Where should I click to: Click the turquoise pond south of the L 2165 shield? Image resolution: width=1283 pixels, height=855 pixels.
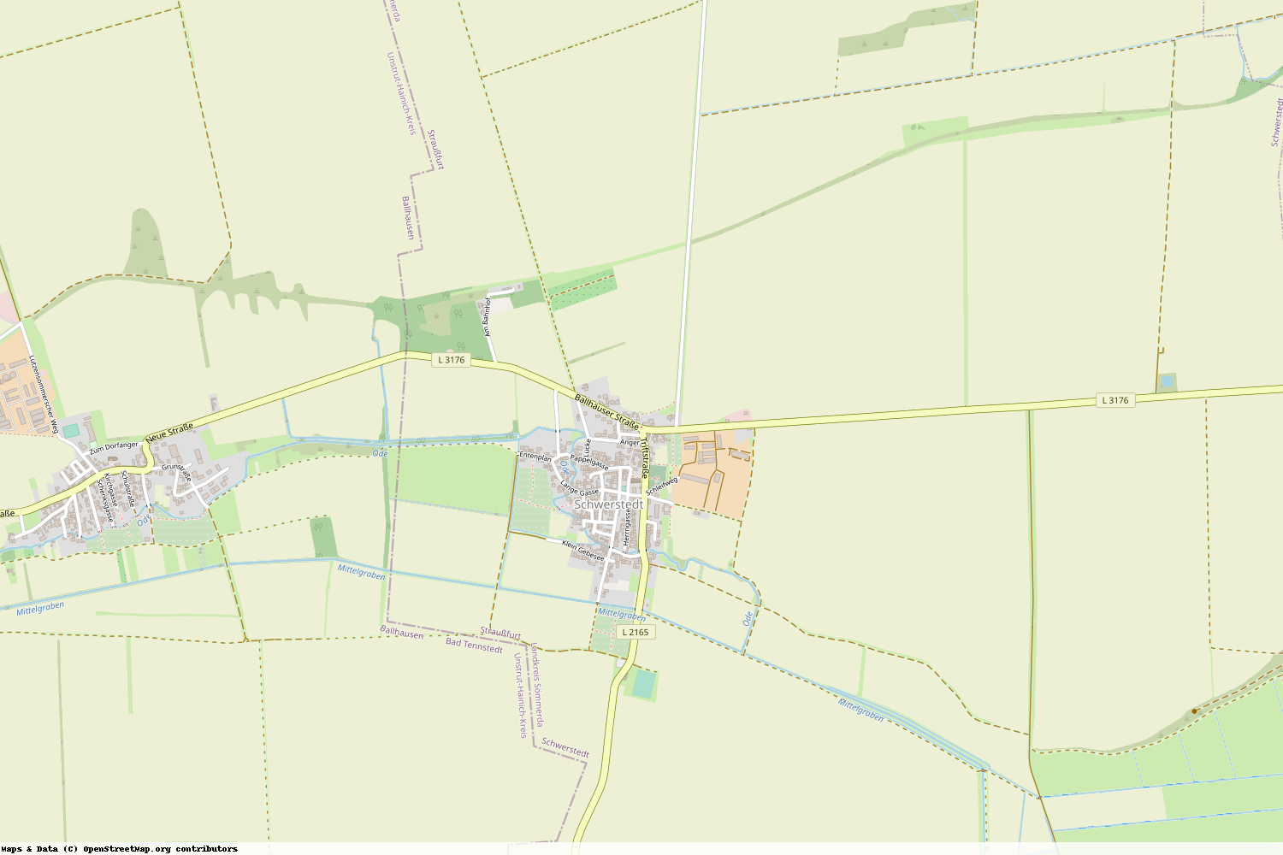tap(643, 683)
